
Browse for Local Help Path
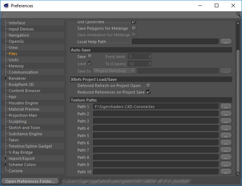click(226, 42)
